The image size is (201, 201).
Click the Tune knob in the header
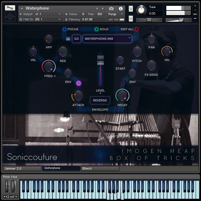tap(141, 10)
